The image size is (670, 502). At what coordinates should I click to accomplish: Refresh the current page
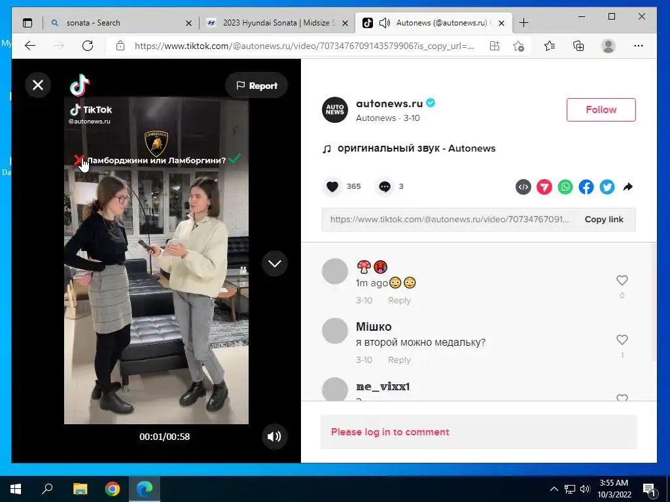(x=88, y=46)
